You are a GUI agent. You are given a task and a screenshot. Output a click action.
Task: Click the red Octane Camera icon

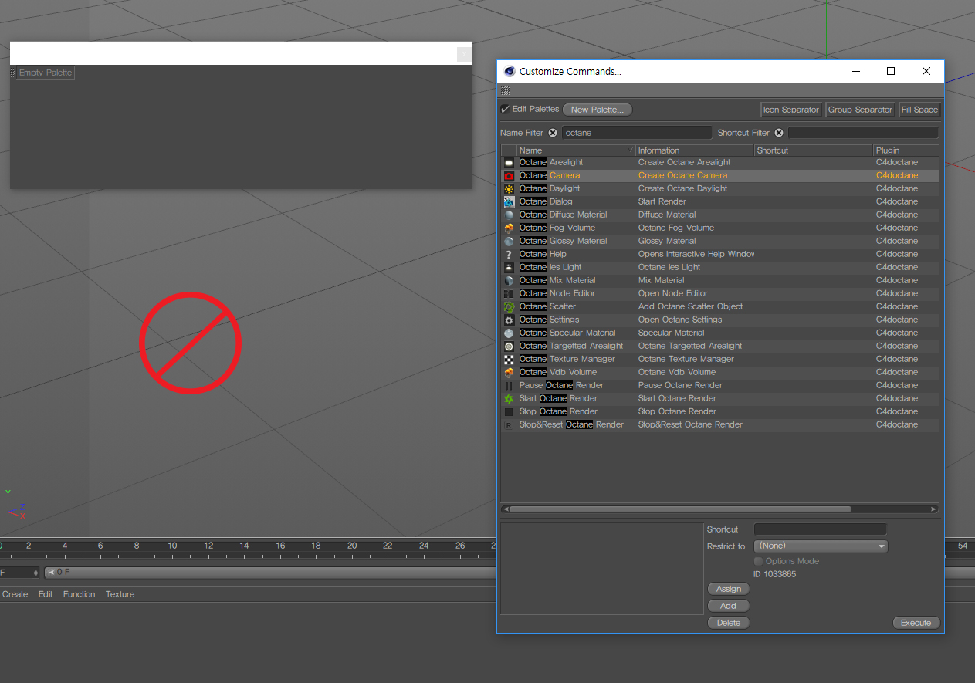click(x=509, y=176)
